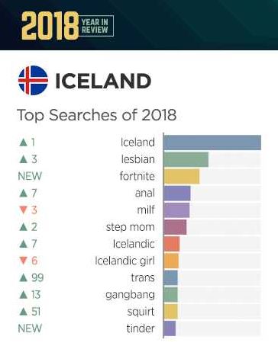Click the green up arrow next to 99
This screenshot has height=346, width=278.
(23, 277)
